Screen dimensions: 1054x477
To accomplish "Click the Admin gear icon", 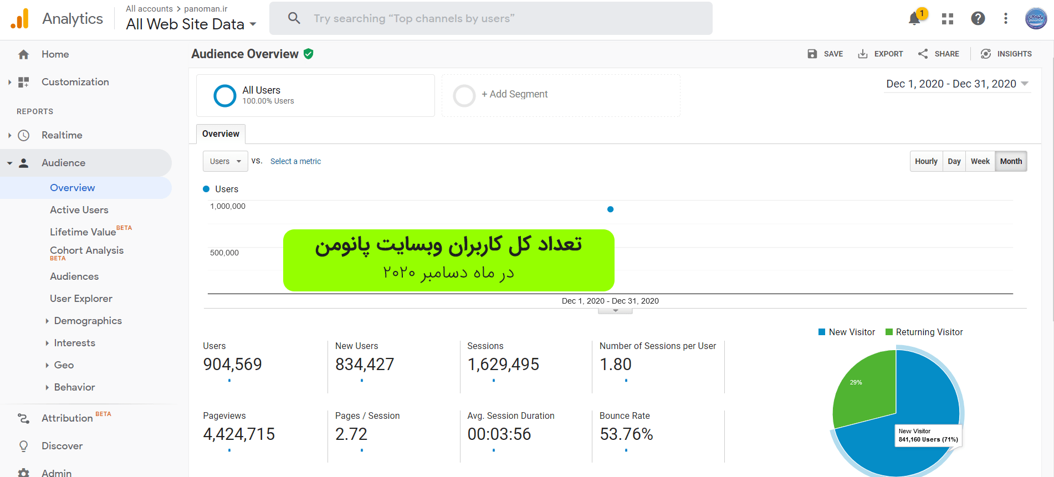I will coord(23,473).
